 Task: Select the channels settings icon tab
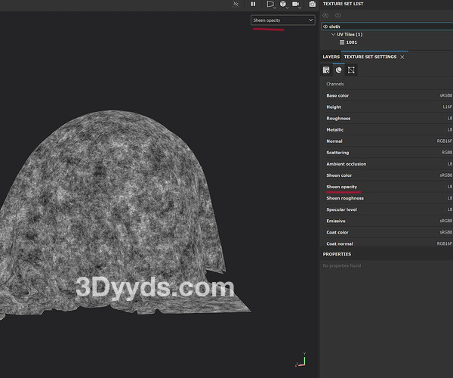(x=339, y=70)
